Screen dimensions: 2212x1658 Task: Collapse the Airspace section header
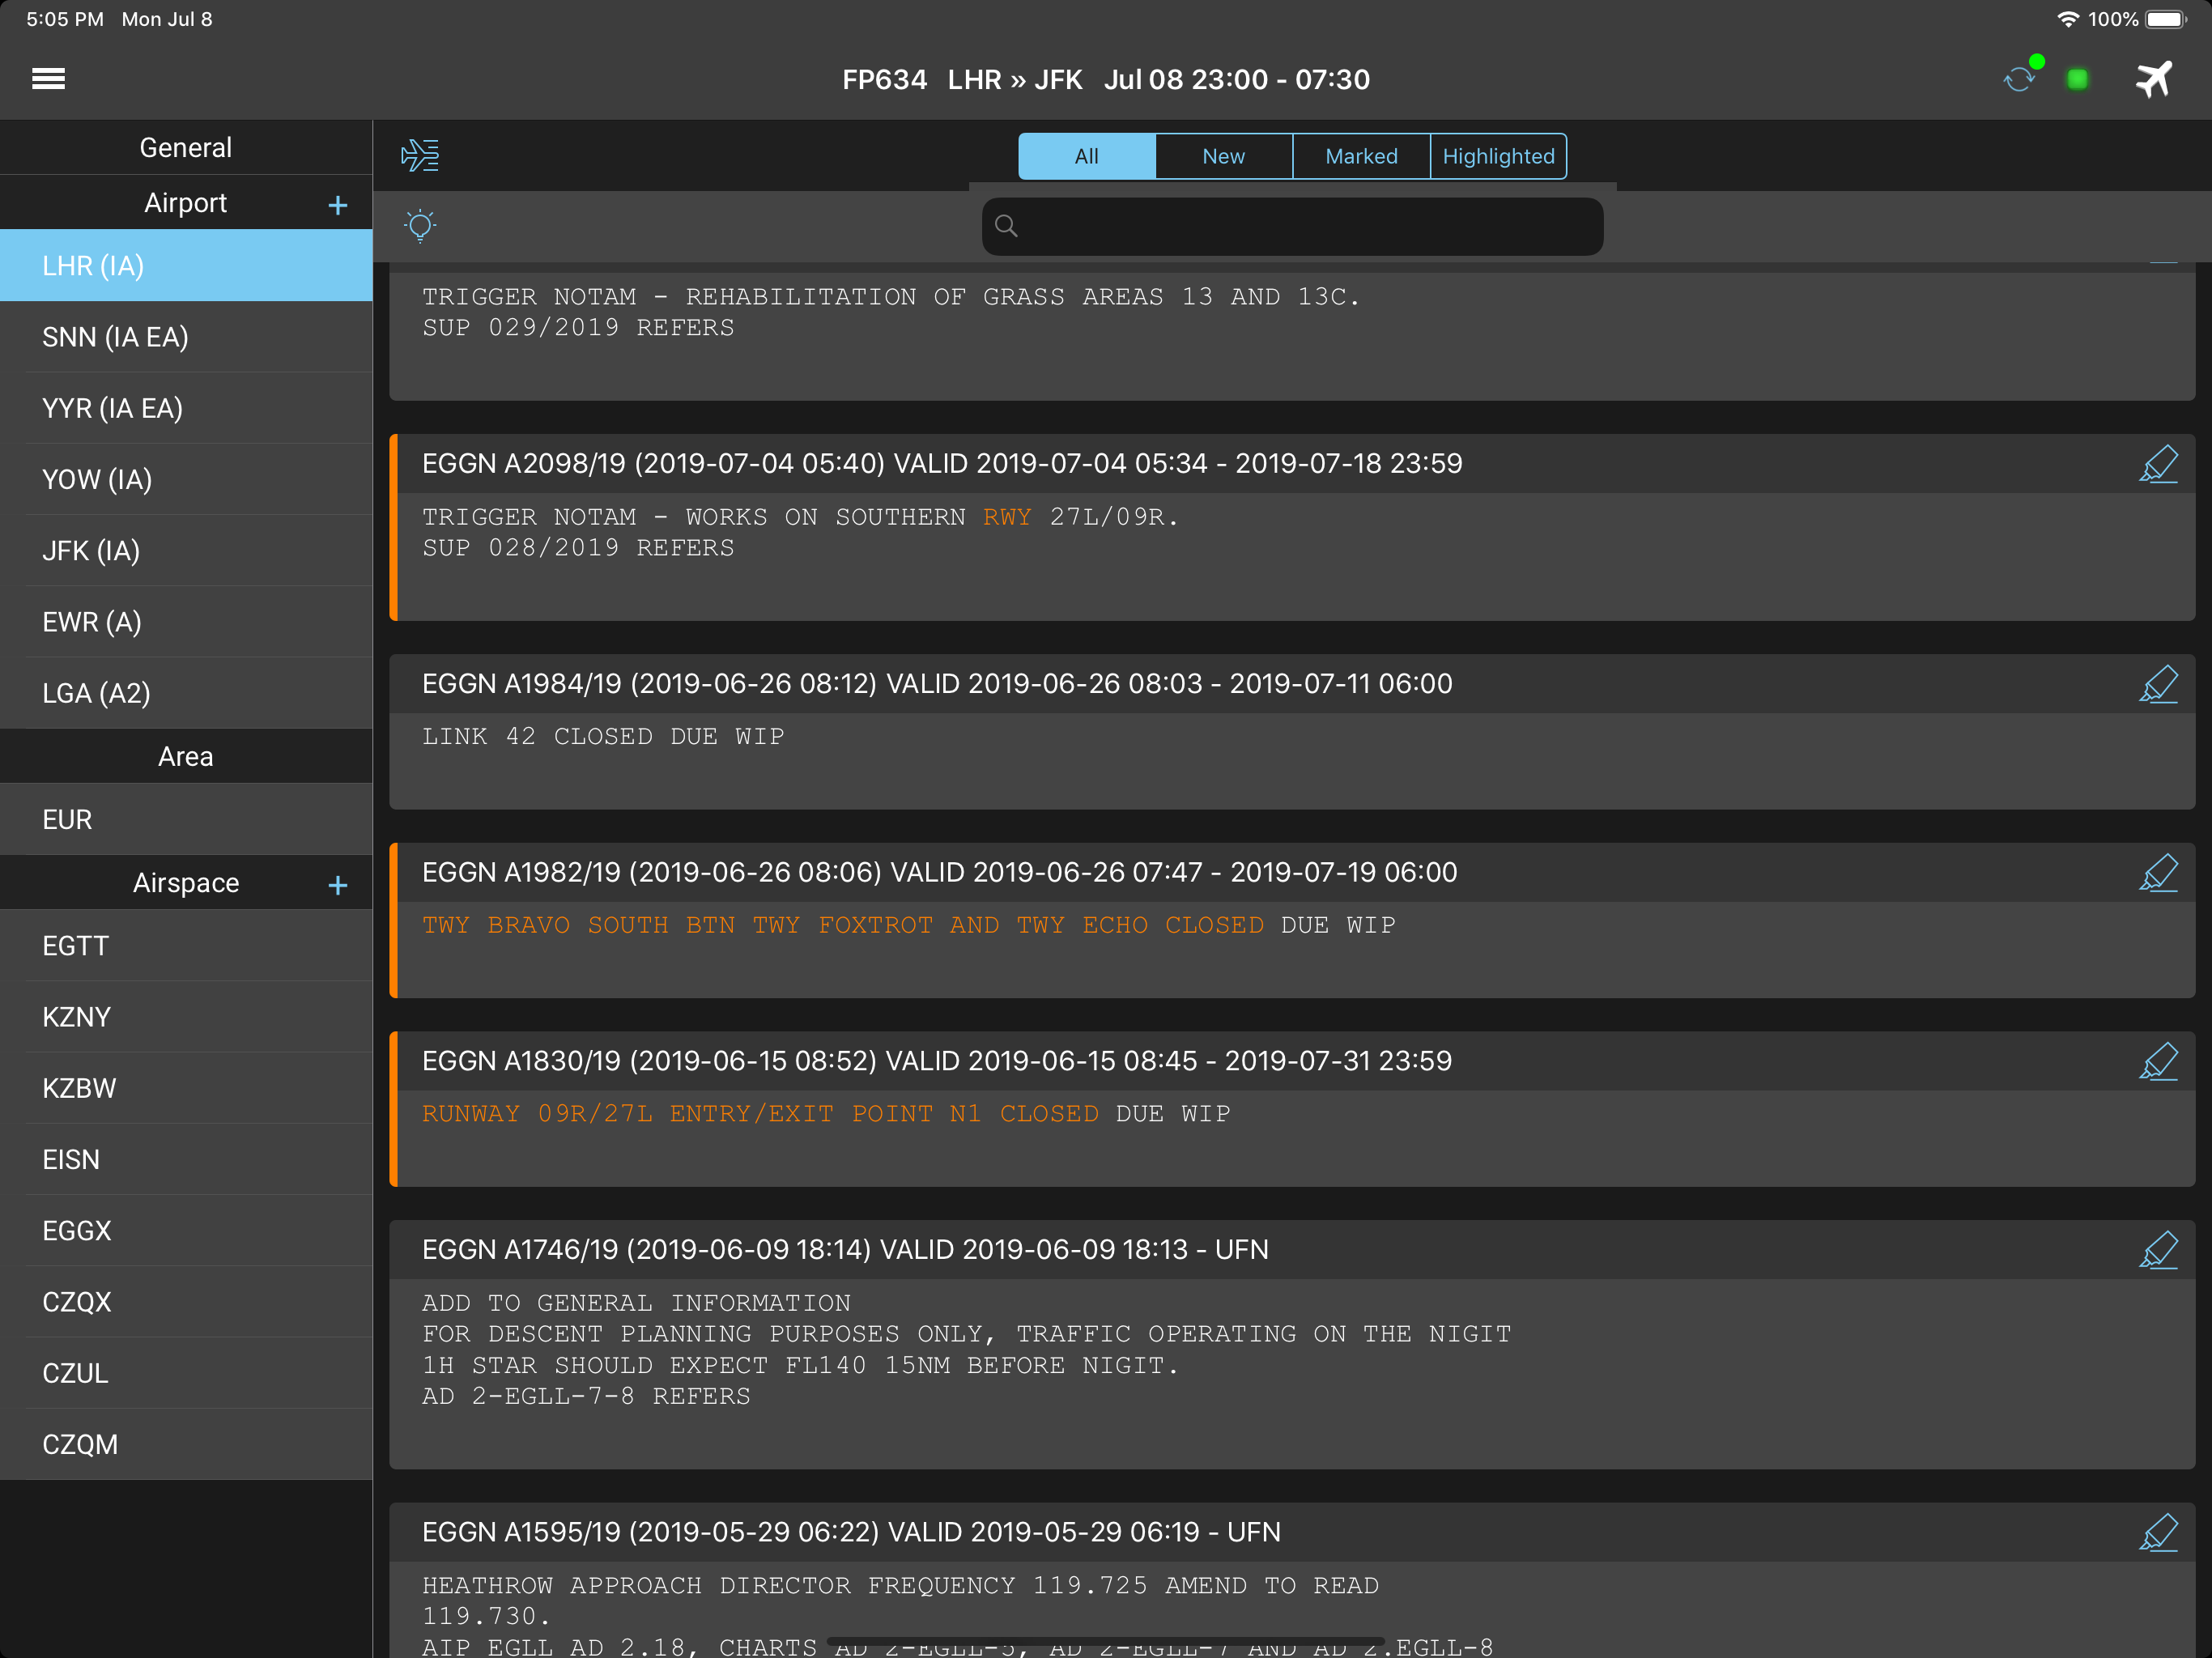tap(185, 883)
